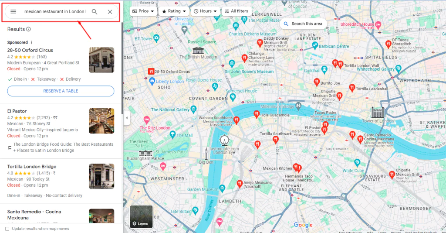Image resolution: width=446 pixels, height=233 pixels.
Task: Click the Big Ben landmark icon
Action: [x=206, y=154]
